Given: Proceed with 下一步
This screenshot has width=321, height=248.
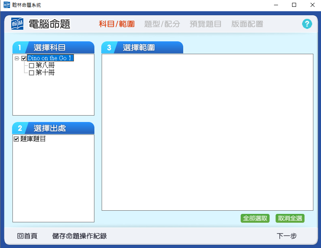Looking at the screenshot, I should point(286,236).
